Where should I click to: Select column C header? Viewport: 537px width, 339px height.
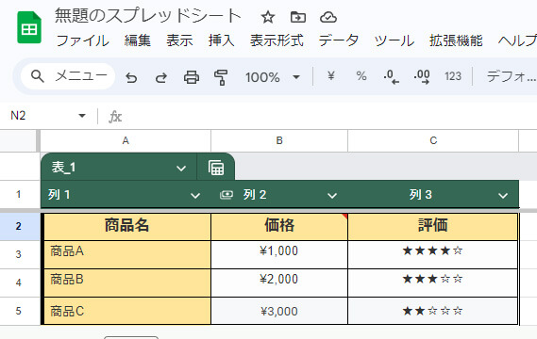click(433, 140)
